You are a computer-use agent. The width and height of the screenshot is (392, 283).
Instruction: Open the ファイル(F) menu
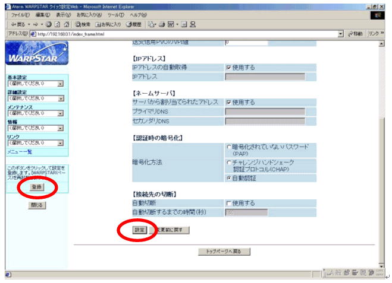click(21, 14)
